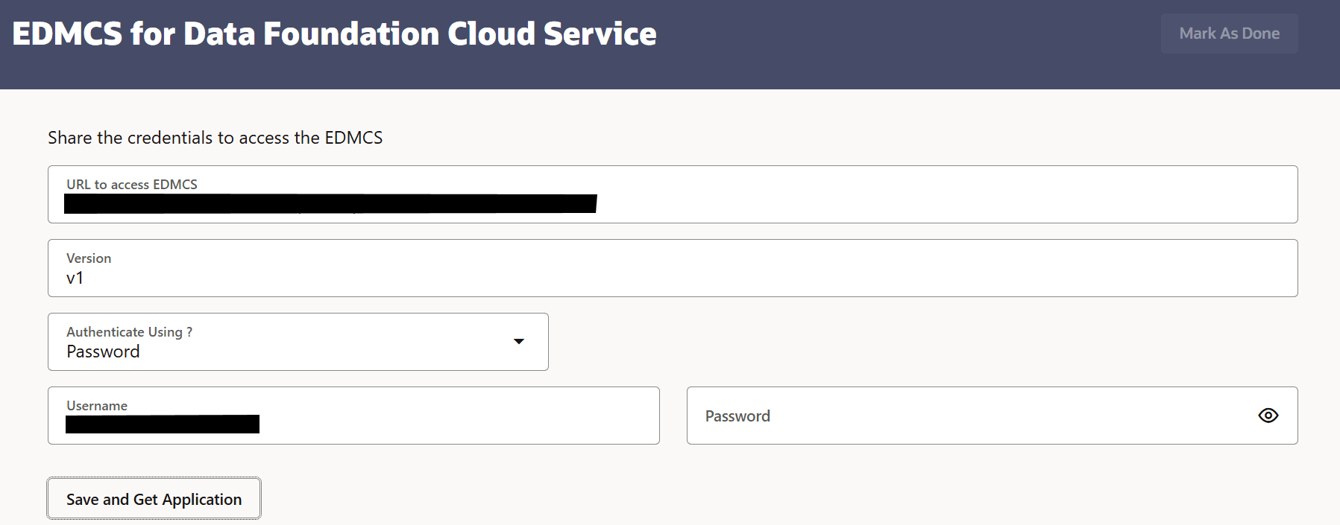Open the Authenticate Using dropdown

click(298, 342)
